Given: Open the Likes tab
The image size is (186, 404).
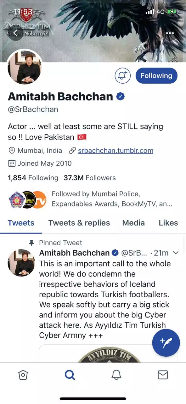Looking at the screenshot, I should 168,223.
